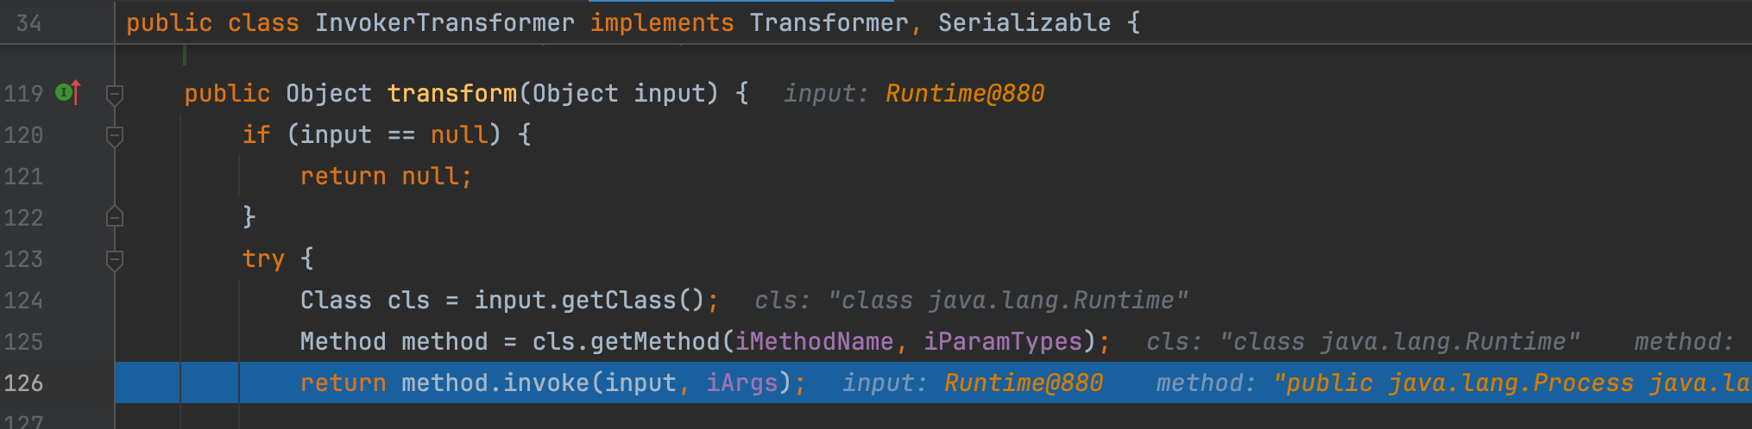Click the iArgs field on highlighted line
Screen dimensions: 1752x429
741,383
